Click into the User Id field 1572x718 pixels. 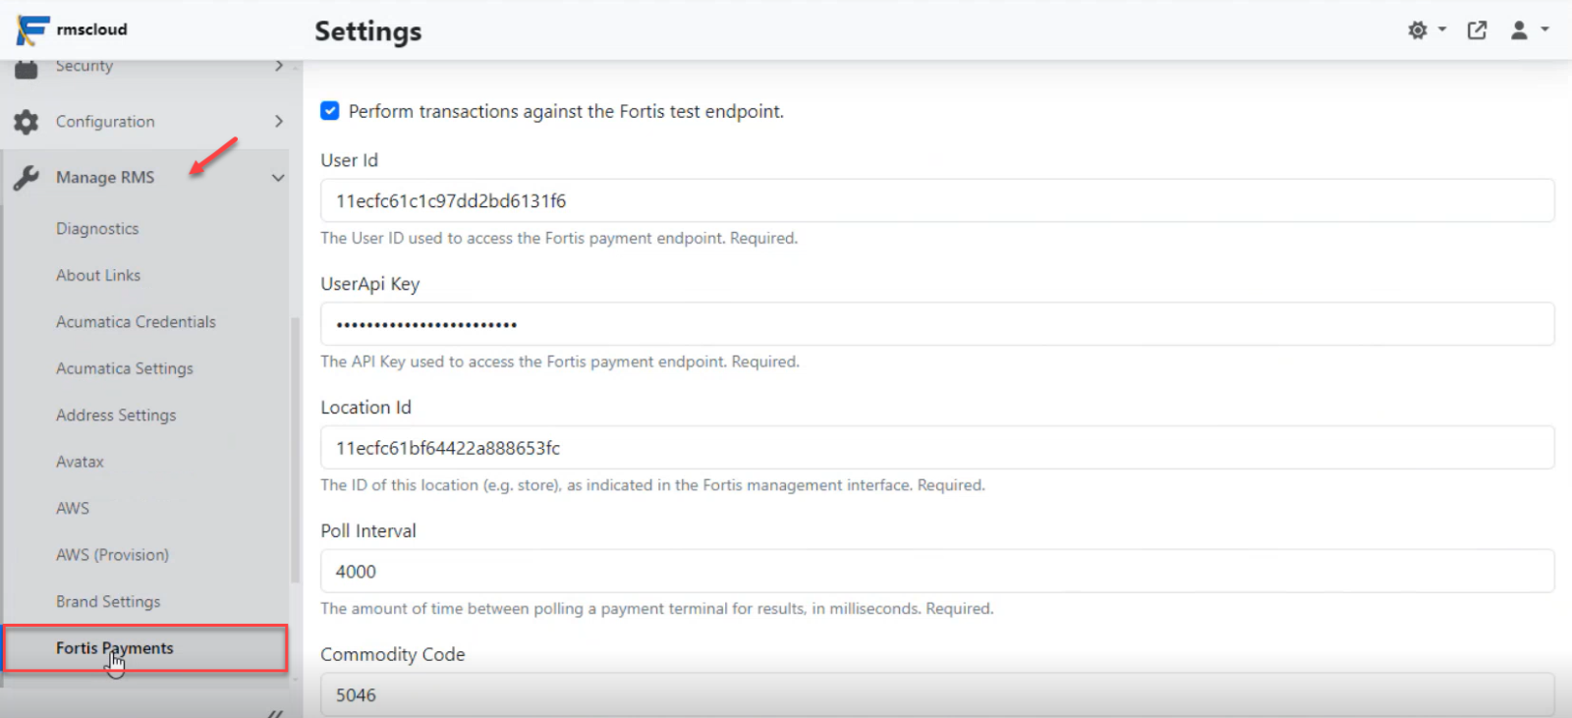coord(937,200)
